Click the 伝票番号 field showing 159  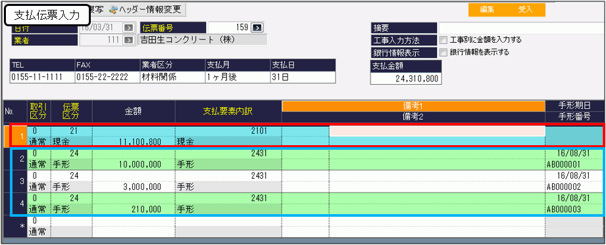pos(229,28)
